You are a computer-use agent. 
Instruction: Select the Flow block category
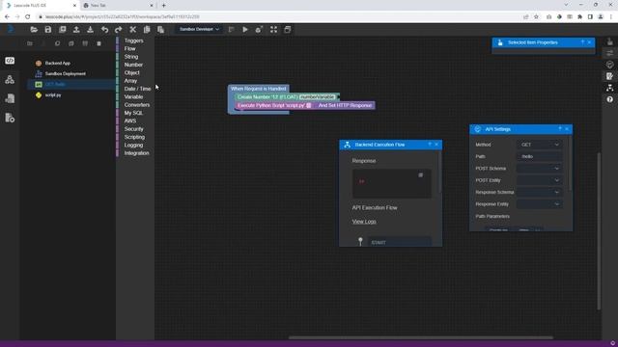tap(129, 48)
